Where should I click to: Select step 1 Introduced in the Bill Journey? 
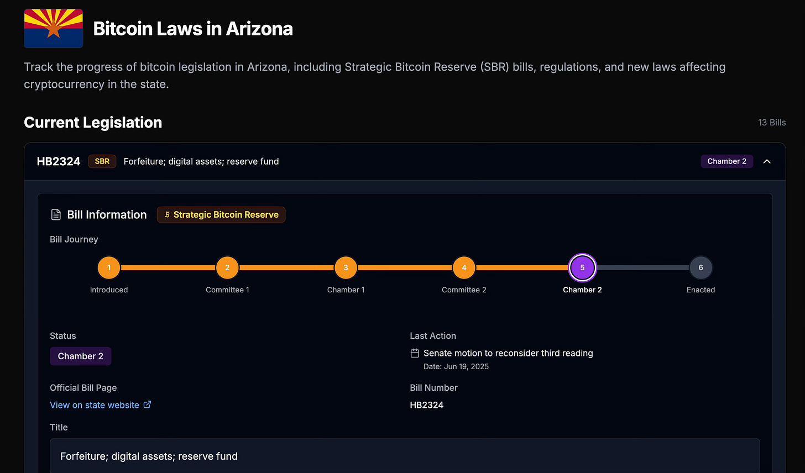pyautogui.click(x=109, y=267)
